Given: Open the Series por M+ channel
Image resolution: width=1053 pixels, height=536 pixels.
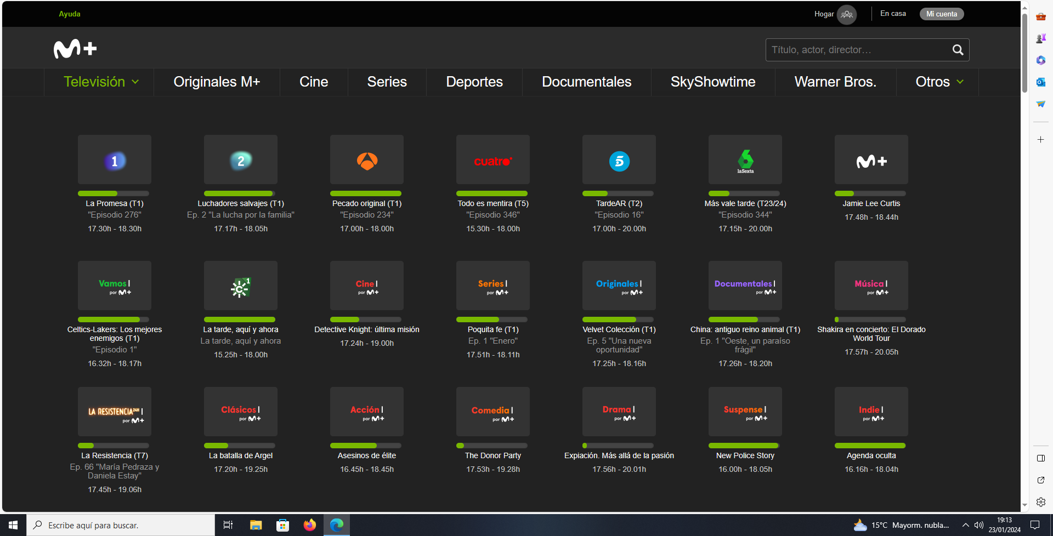Looking at the screenshot, I should (493, 286).
